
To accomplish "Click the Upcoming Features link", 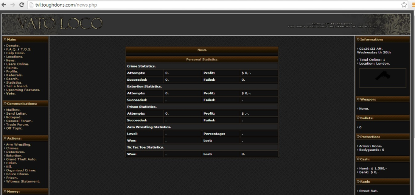I will tap(23, 90).
